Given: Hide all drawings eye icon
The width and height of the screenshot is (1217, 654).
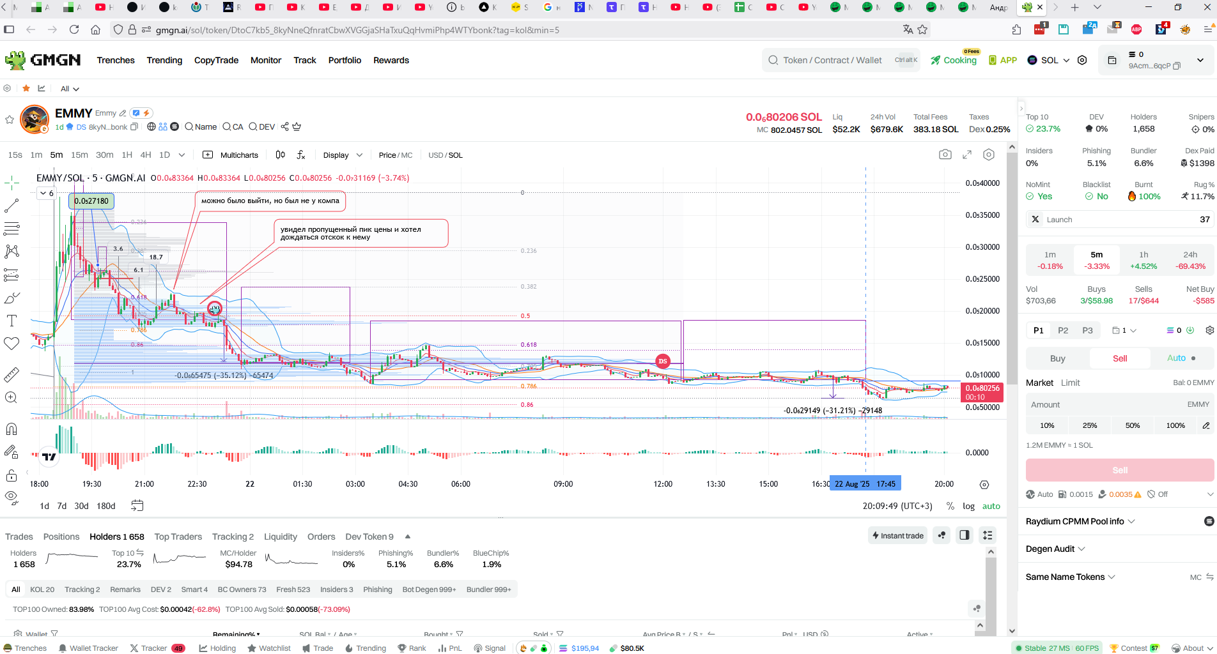Looking at the screenshot, I should point(12,497).
